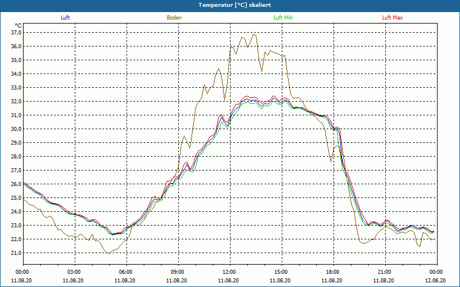Click the 'Luft Max' legend label
This screenshot has height=287, width=460.
click(x=392, y=18)
